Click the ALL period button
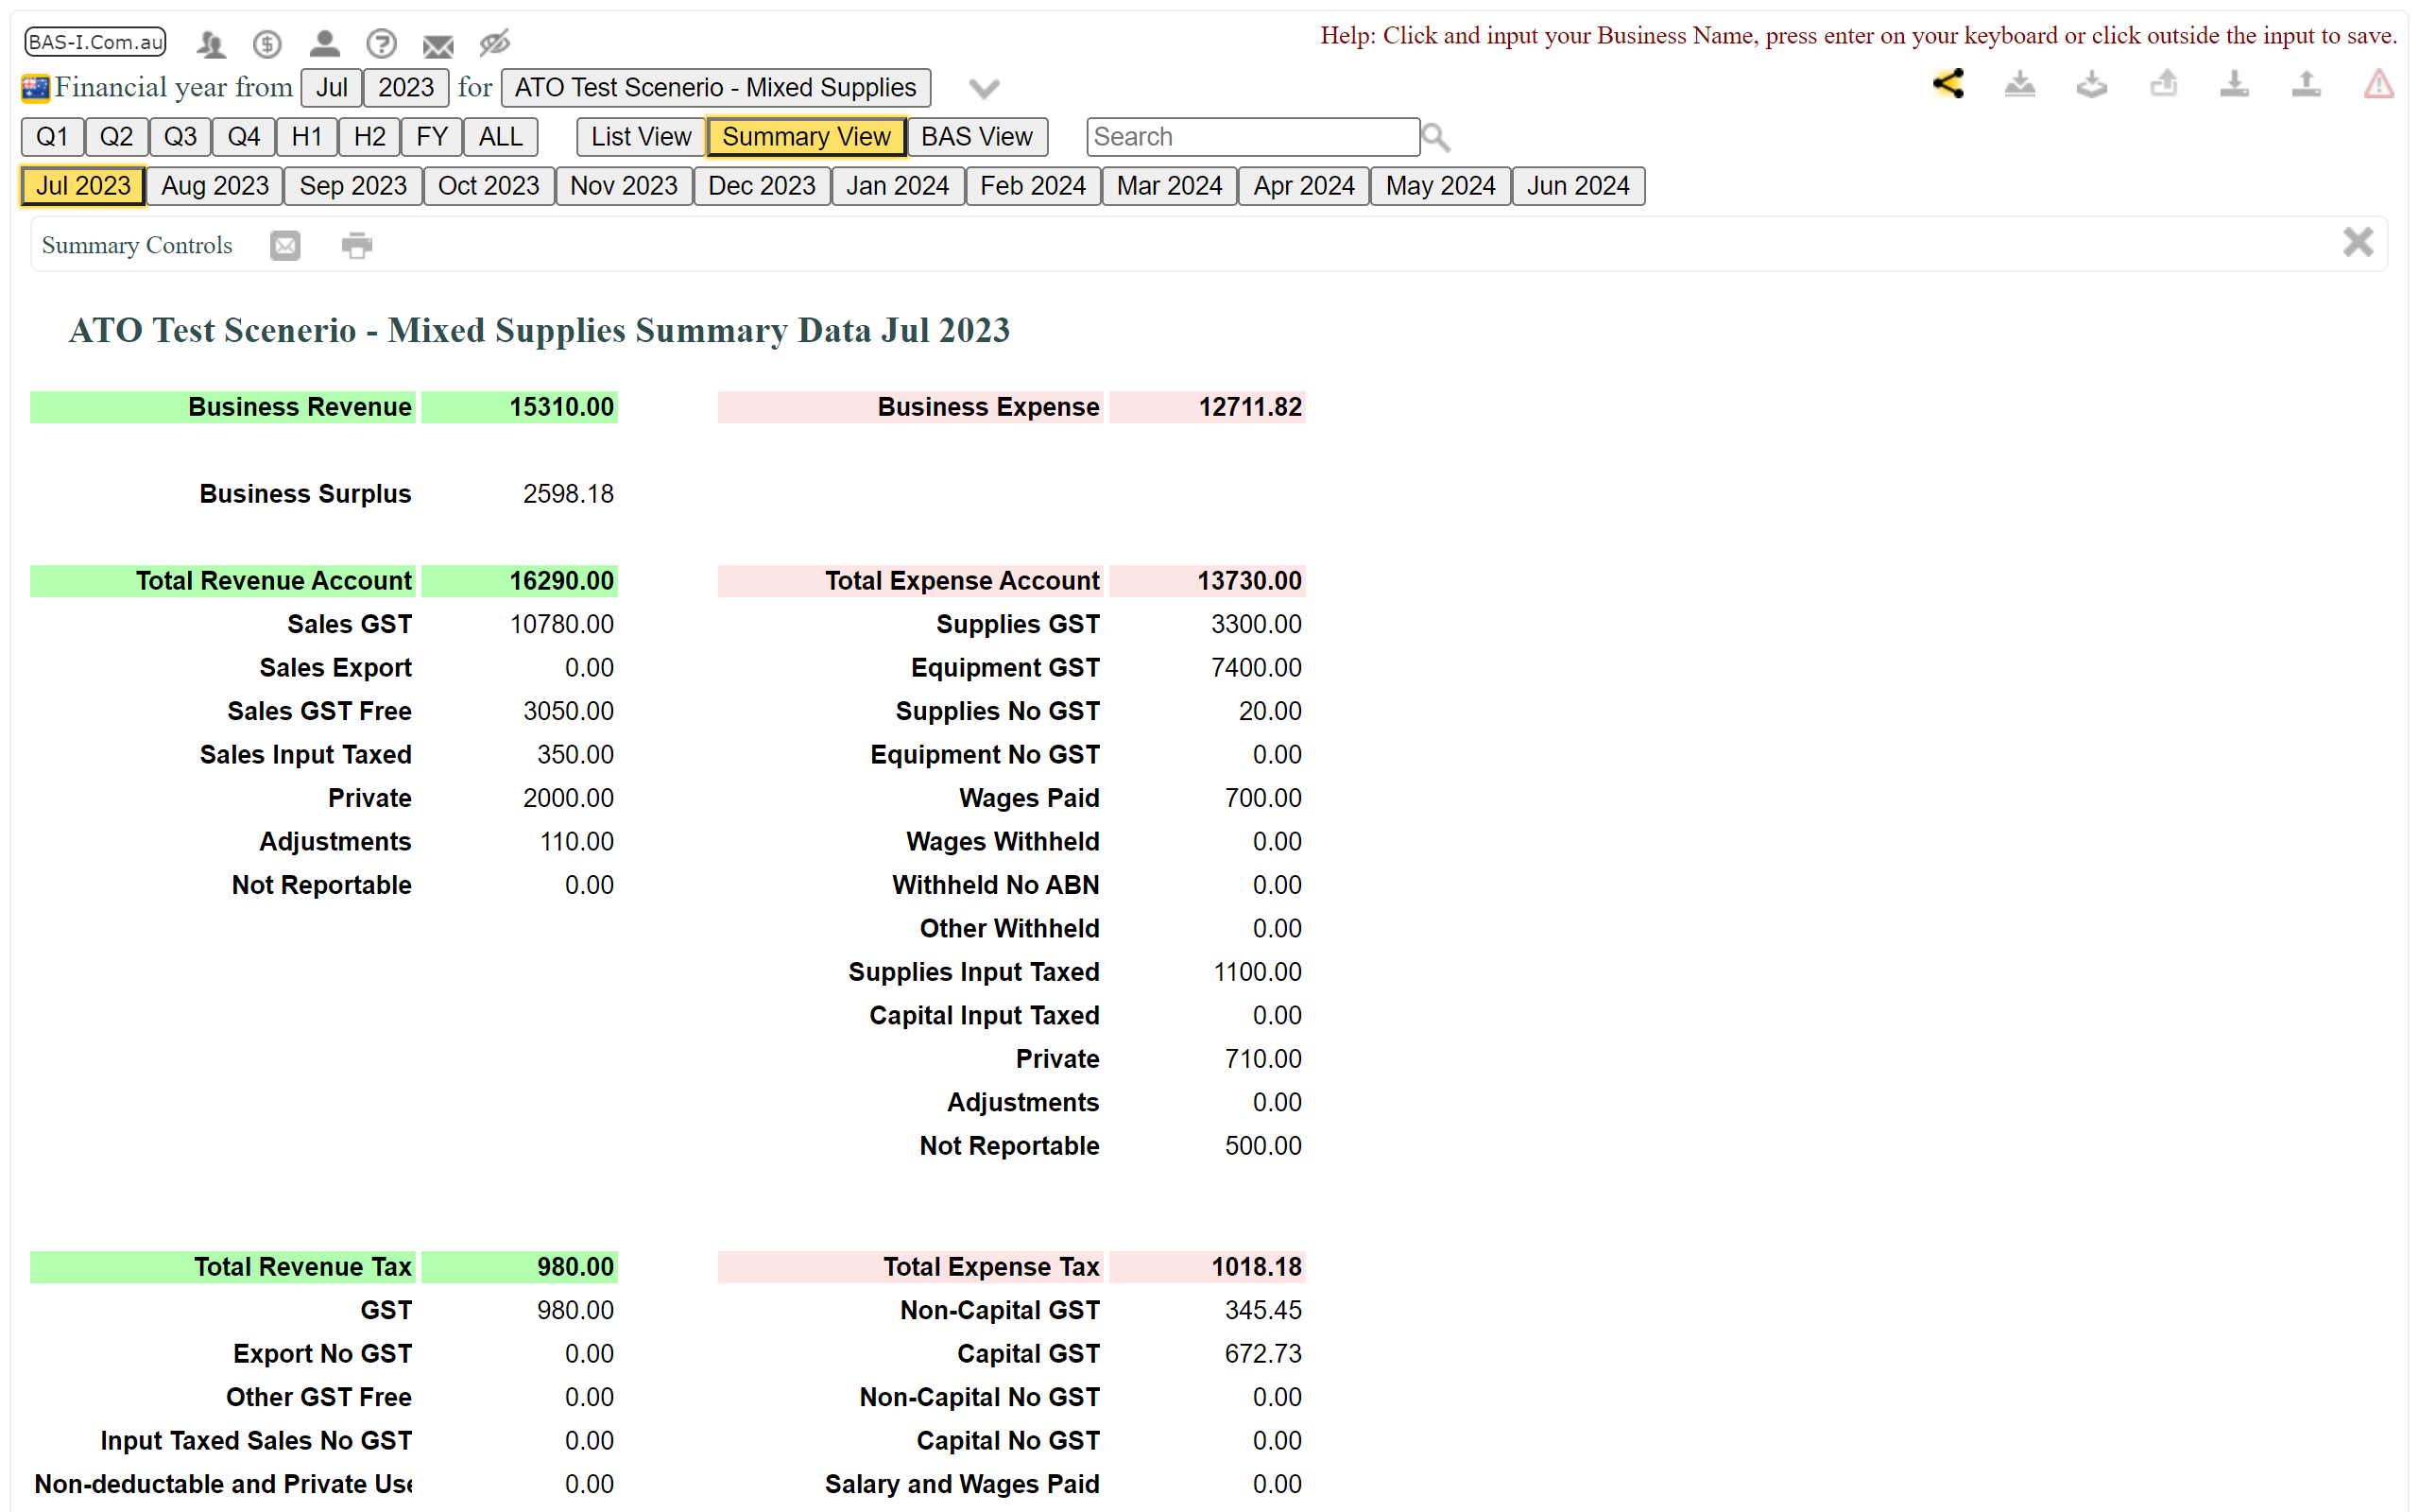Screen dimensions: 2419x1512 click(500, 137)
